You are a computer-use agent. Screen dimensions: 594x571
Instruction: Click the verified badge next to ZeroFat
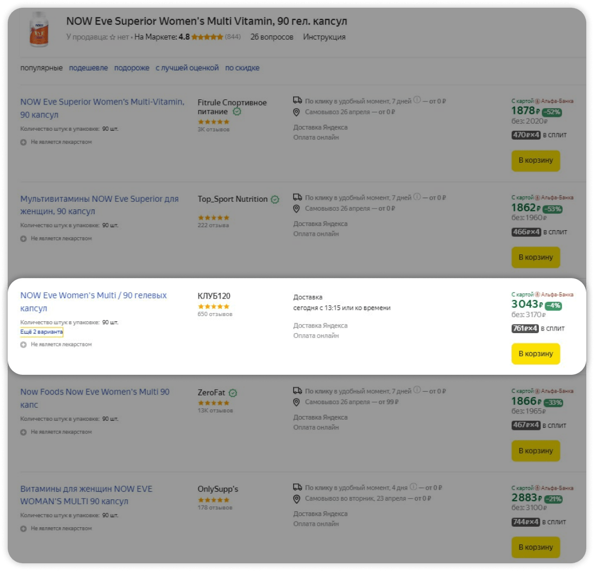233,393
